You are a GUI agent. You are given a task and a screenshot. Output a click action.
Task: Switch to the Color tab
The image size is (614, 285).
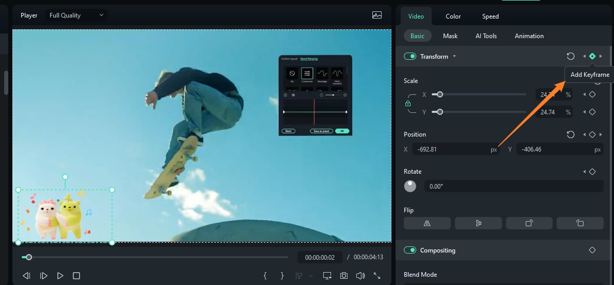click(453, 16)
